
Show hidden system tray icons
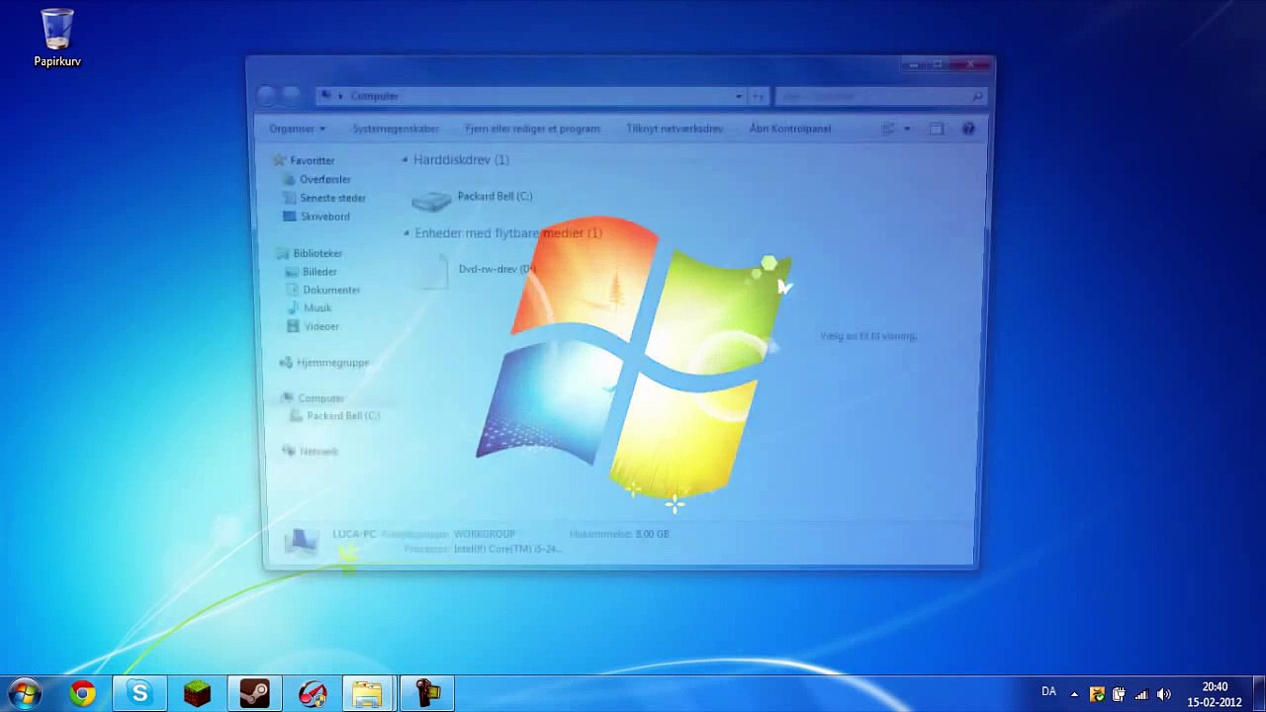(x=1074, y=694)
